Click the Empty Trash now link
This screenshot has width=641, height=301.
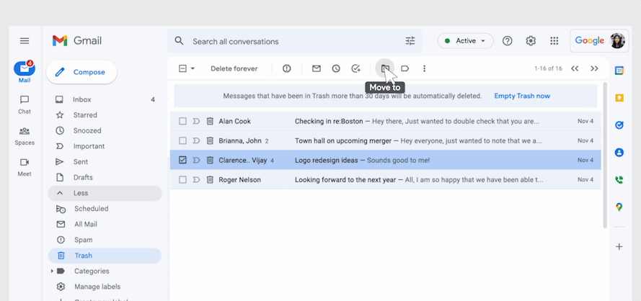click(521, 96)
